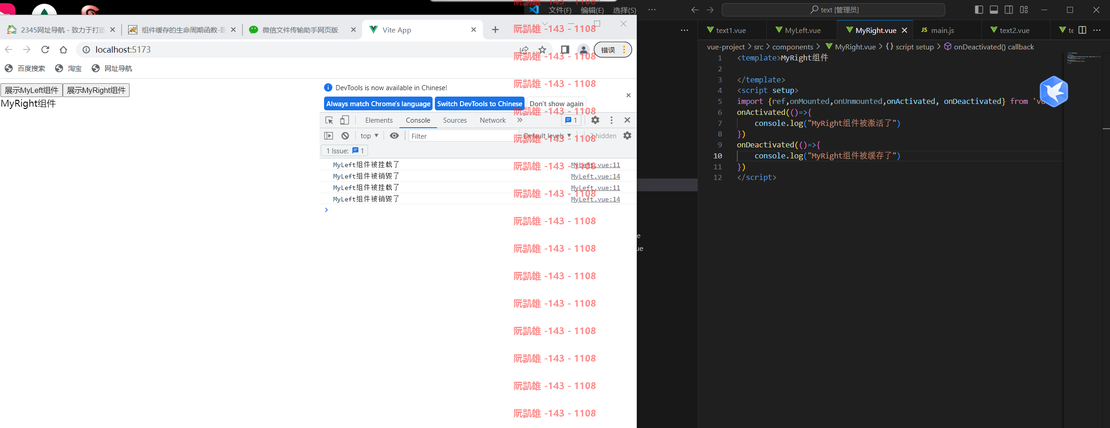
Task: Reload the localhost page
Action: [45, 49]
